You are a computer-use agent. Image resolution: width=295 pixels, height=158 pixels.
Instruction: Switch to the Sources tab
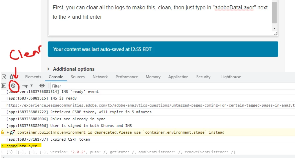pyautogui.click(x=78, y=77)
